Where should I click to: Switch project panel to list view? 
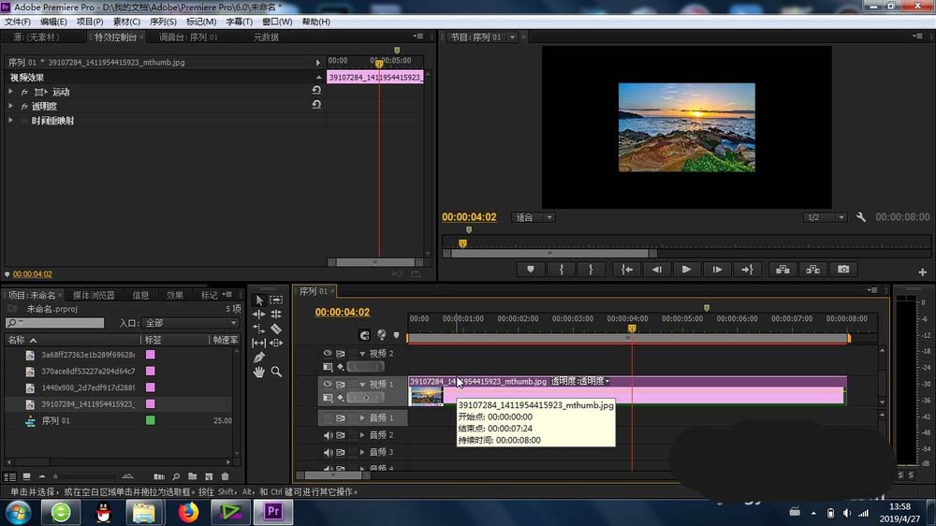pyautogui.click(x=10, y=476)
